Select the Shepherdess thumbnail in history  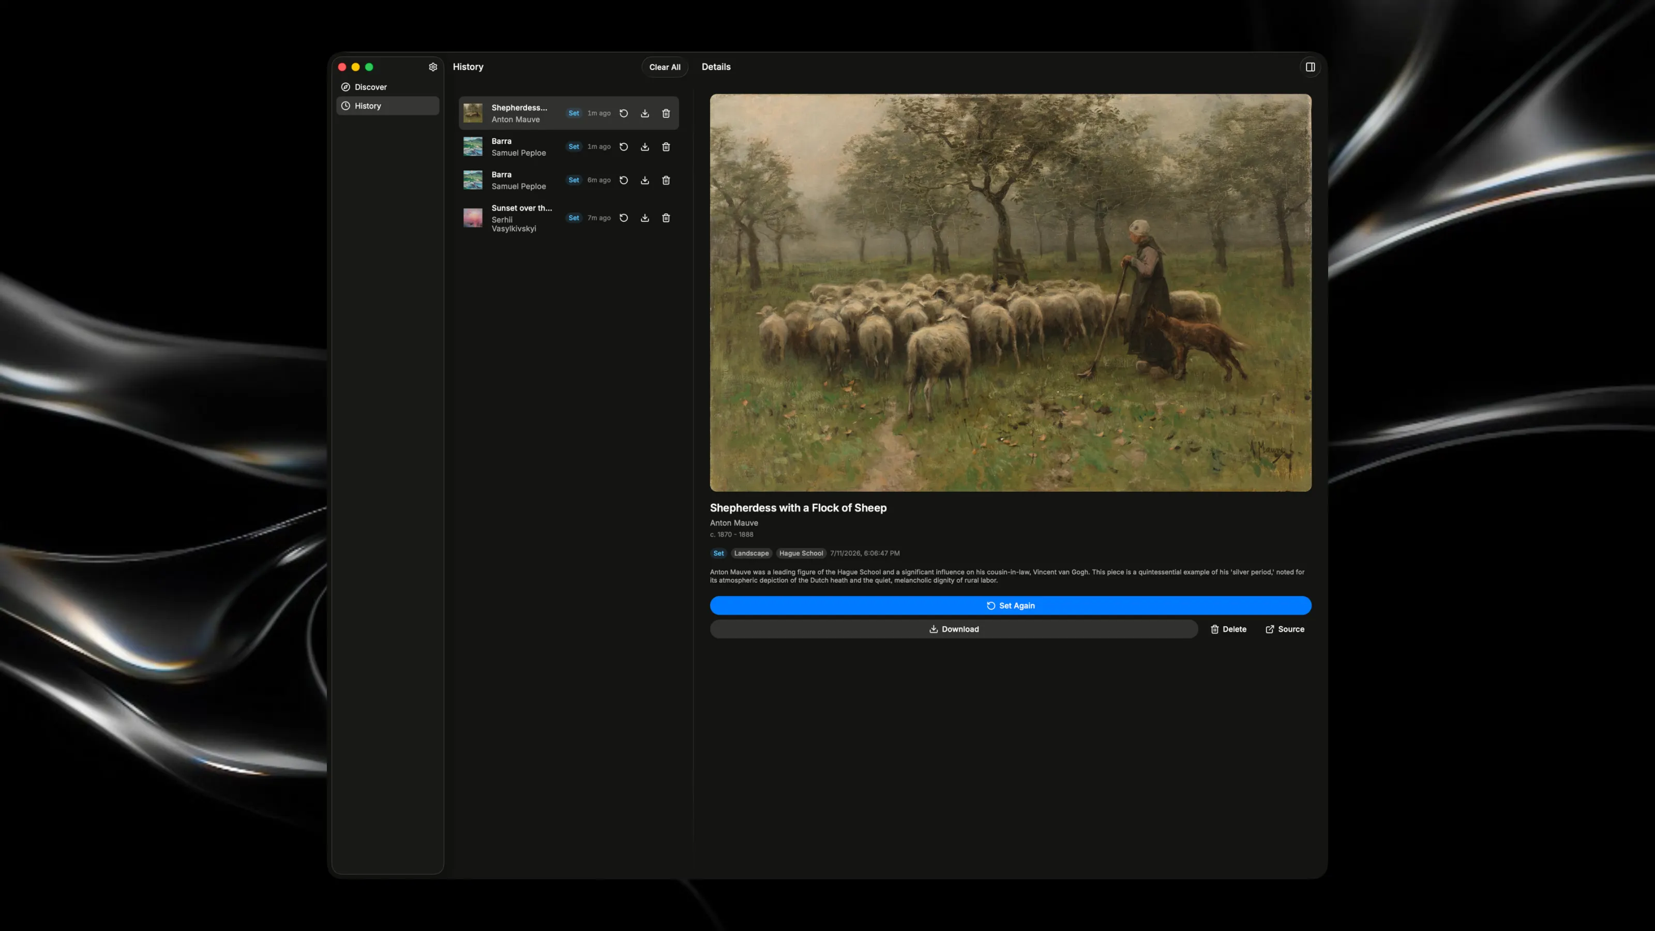pyautogui.click(x=473, y=113)
